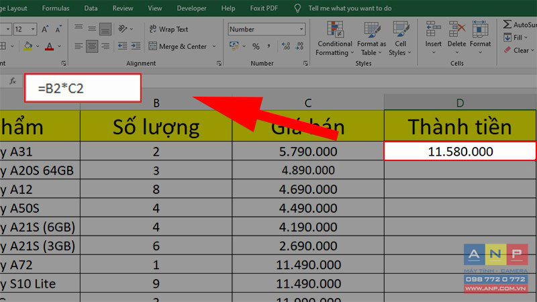Image resolution: width=537 pixels, height=302 pixels.
Task: Select price cell 5.790.000
Action: pos(308,152)
